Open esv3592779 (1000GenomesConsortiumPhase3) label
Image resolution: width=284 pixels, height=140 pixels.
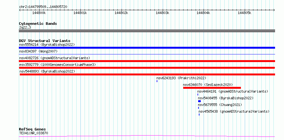pyautogui.click(x=57, y=65)
